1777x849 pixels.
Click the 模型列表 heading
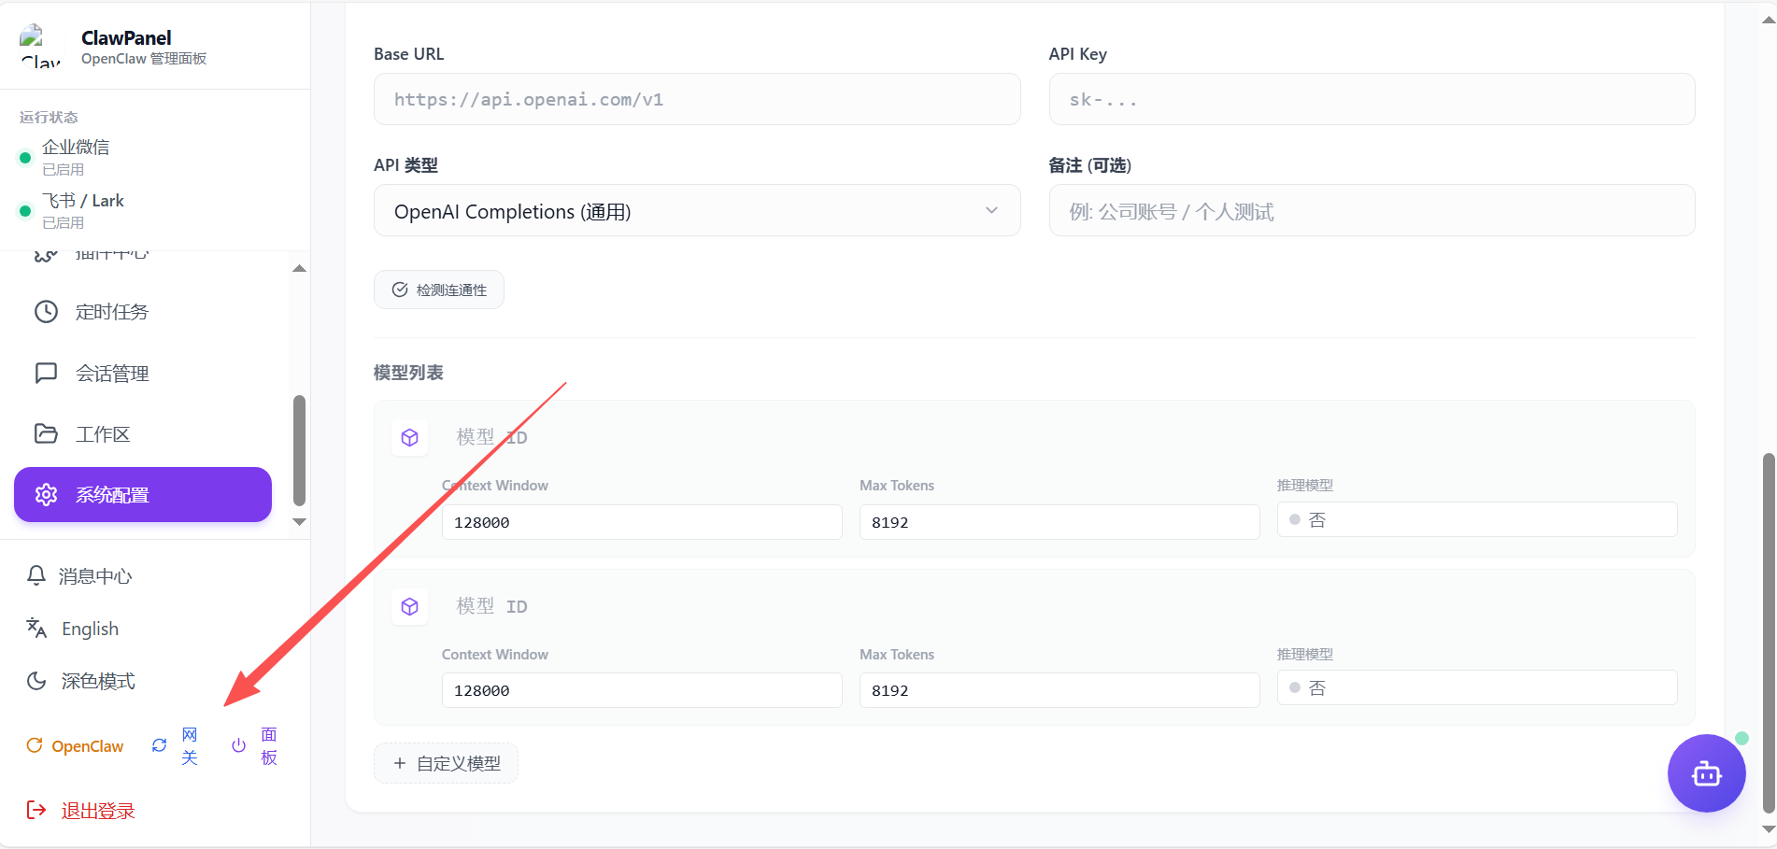408,373
